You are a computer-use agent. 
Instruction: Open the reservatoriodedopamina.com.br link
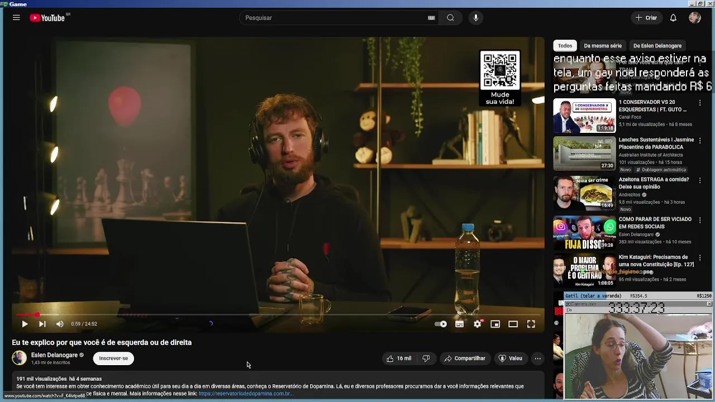[245, 394]
